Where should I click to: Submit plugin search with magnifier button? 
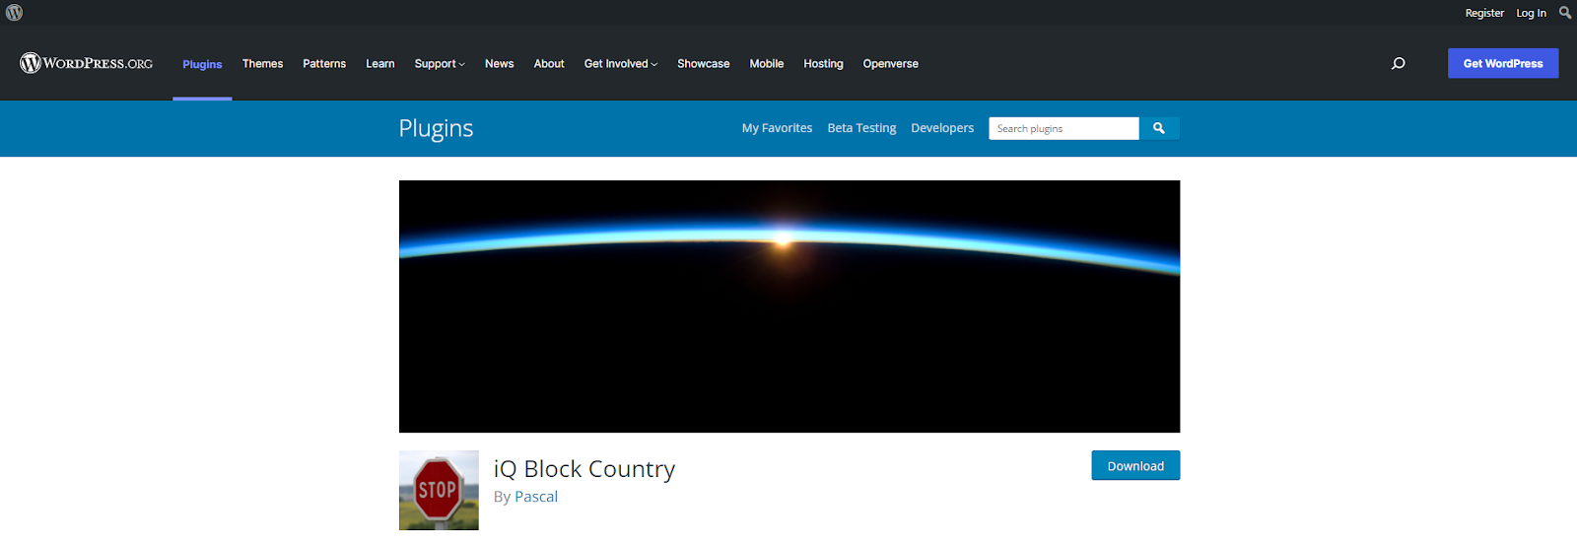(x=1159, y=128)
